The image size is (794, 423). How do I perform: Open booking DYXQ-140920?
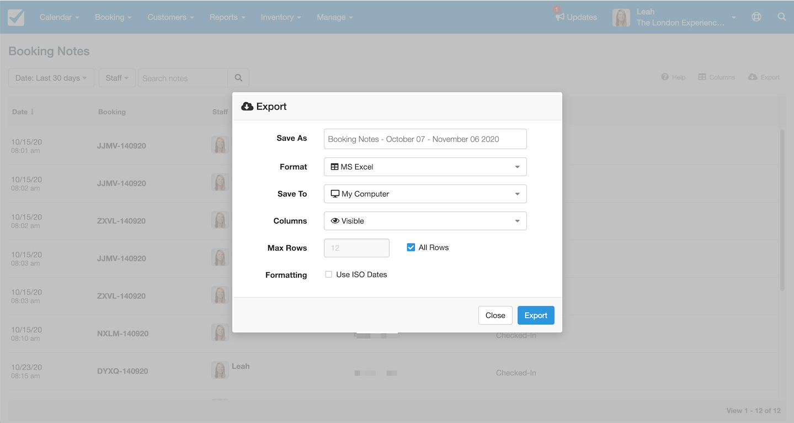pos(122,371)
